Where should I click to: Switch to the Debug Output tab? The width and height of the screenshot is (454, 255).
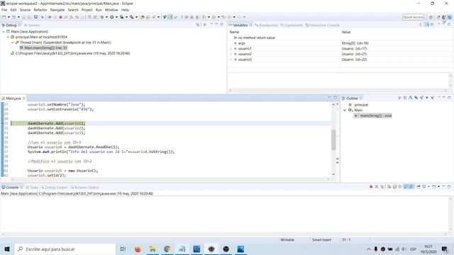click(x=54, y=187)
